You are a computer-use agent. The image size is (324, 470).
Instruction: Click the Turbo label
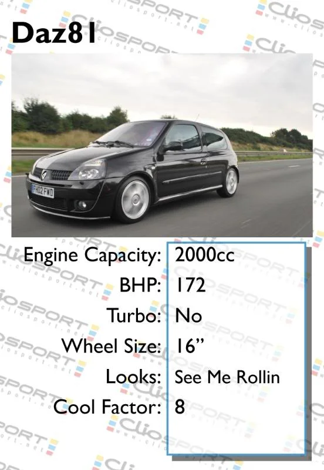coord(134,315)
